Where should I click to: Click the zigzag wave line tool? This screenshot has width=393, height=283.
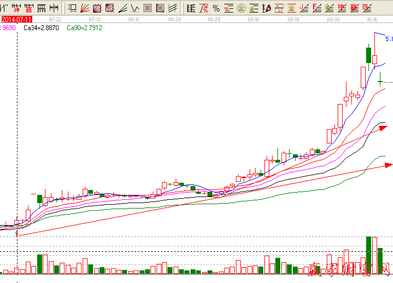tap(134, 8)
